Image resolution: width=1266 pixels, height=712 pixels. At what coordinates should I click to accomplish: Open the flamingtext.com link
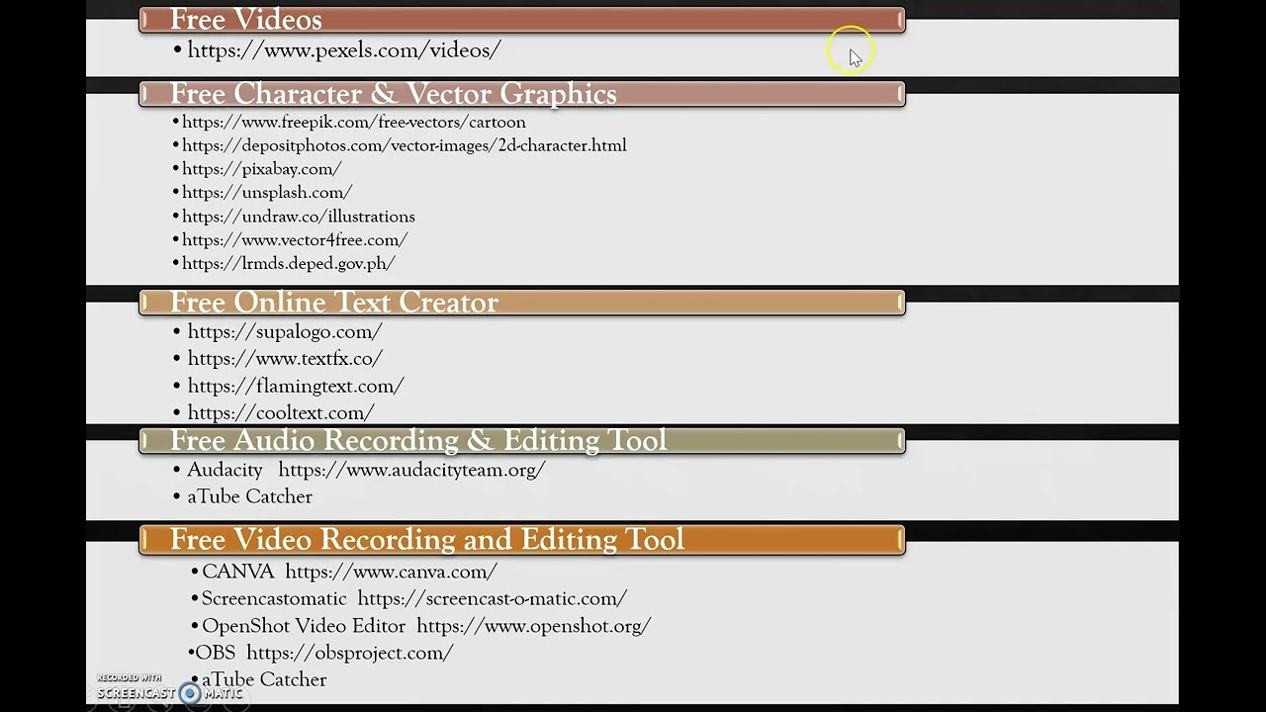coord(296,387)
